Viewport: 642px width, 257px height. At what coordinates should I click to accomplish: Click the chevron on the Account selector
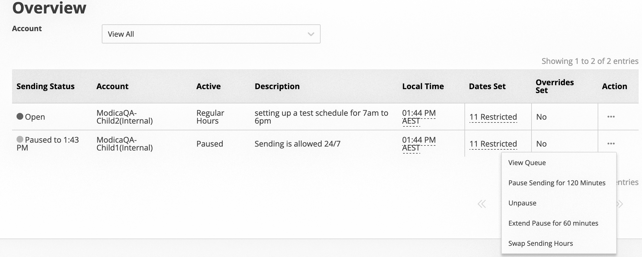(x=310, y=34)
